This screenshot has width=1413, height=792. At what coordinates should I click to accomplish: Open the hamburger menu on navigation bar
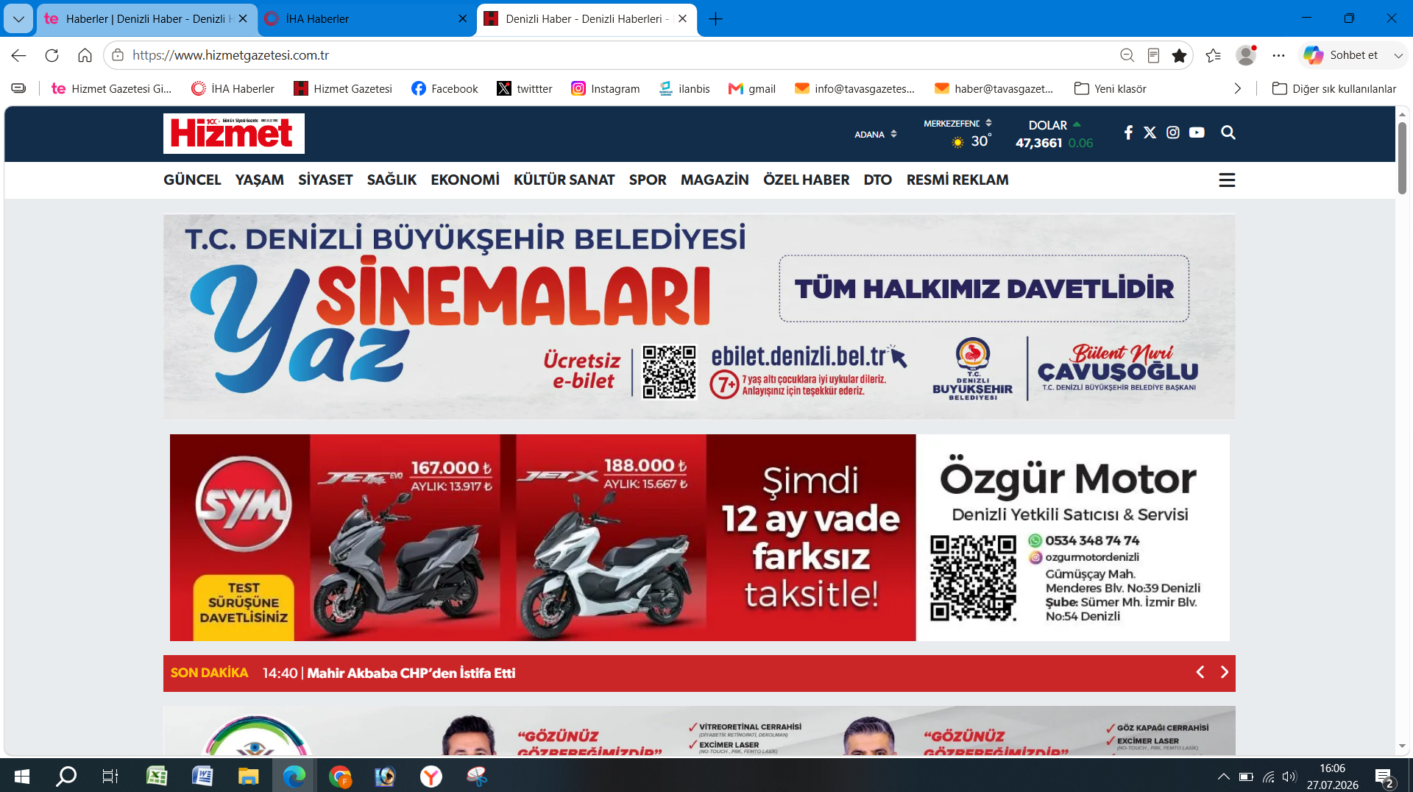[x=1227, y=180]
